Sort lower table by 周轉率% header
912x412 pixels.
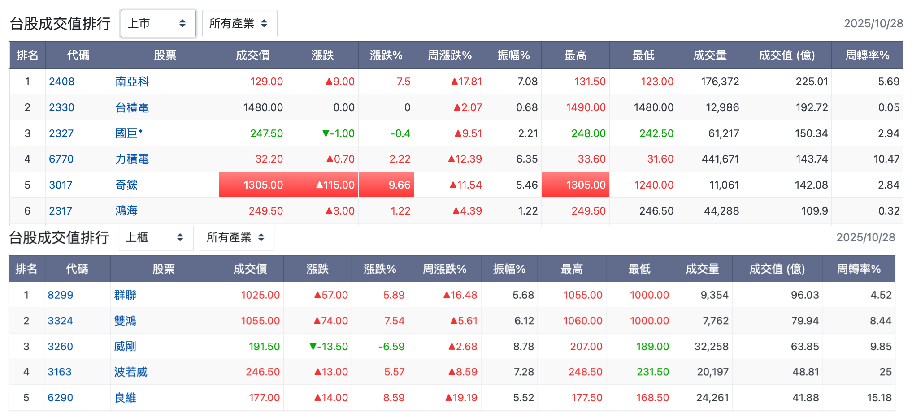tap(859, 269)
